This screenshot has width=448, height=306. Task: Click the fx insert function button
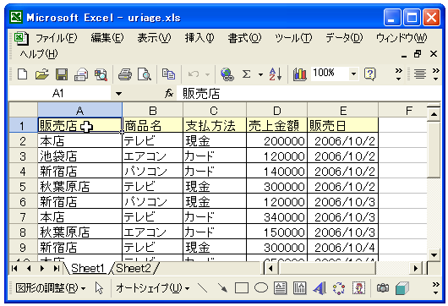tap(169, 93)
